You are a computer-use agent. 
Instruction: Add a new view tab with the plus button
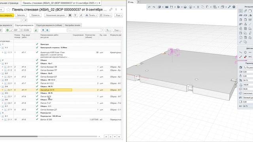coord(138,2)
